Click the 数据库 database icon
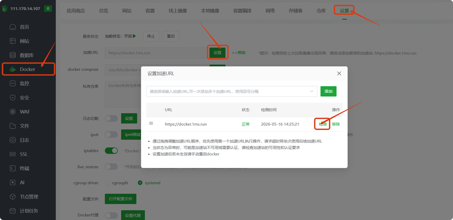This screenshot has width=453, height=220. 13,55
